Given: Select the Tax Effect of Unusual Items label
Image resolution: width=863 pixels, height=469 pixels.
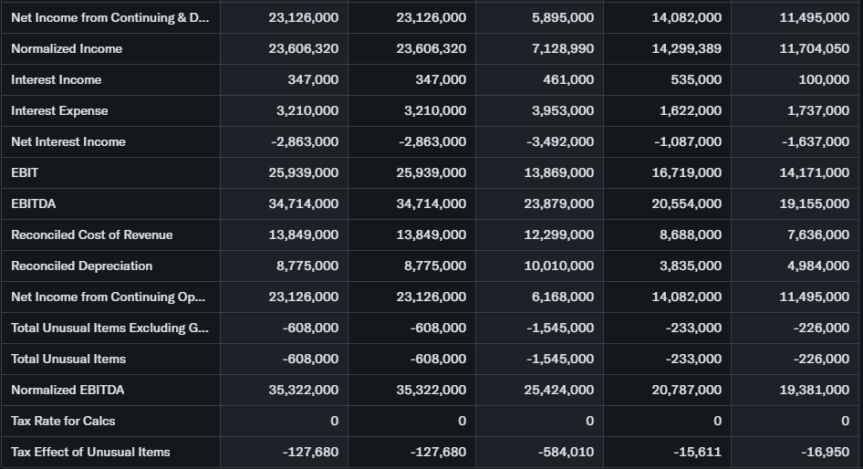Looking at the screenshot, I should tap(90, 453).
